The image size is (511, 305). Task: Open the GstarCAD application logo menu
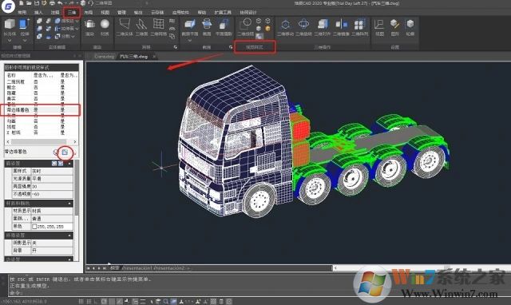8,6
